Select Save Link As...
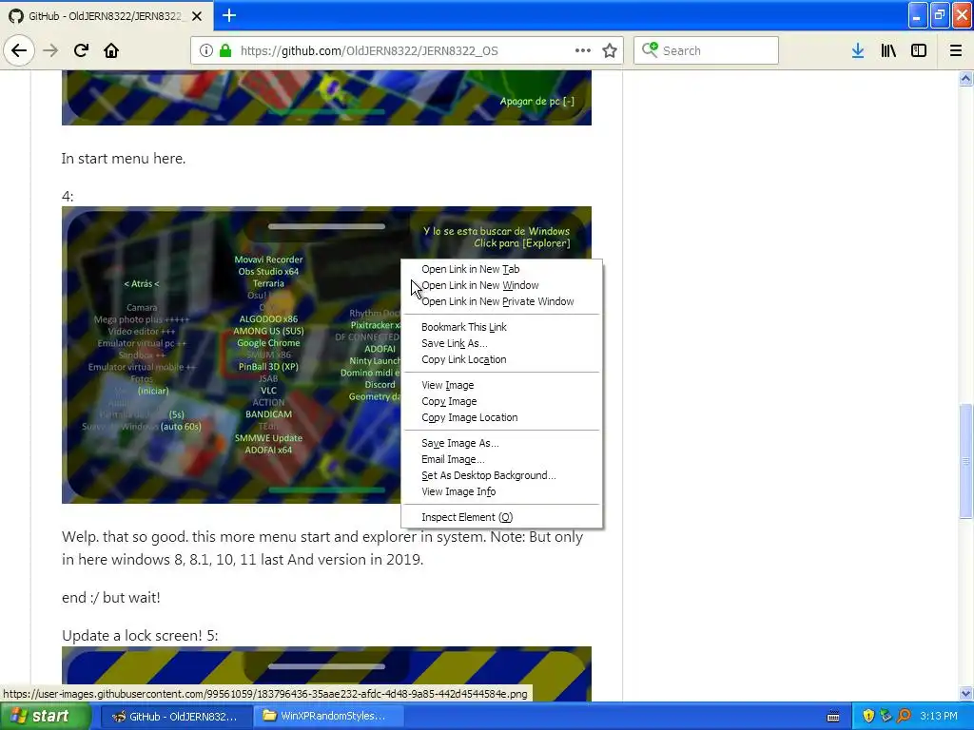The width and height of the screenshot is (974, 730). pos(502,342)
